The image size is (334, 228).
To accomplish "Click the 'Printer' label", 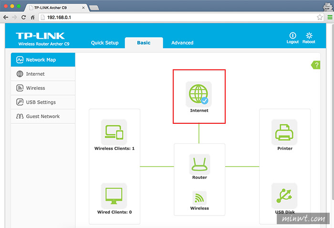I will [285, 148].
